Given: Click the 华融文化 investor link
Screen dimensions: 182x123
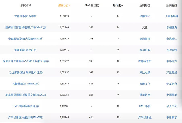Looking at the screenshot, I should click(x=145, y=16).
